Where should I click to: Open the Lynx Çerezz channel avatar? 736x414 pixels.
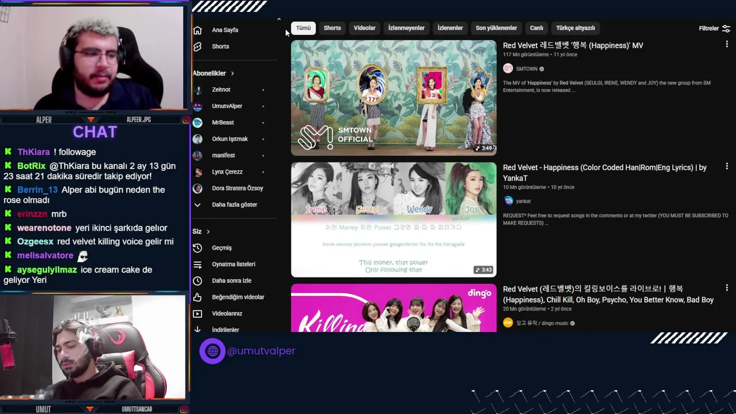click(197, 172)
